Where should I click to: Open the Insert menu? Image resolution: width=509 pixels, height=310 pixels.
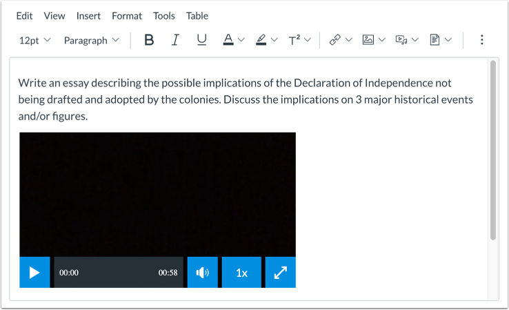coord(88,16)
